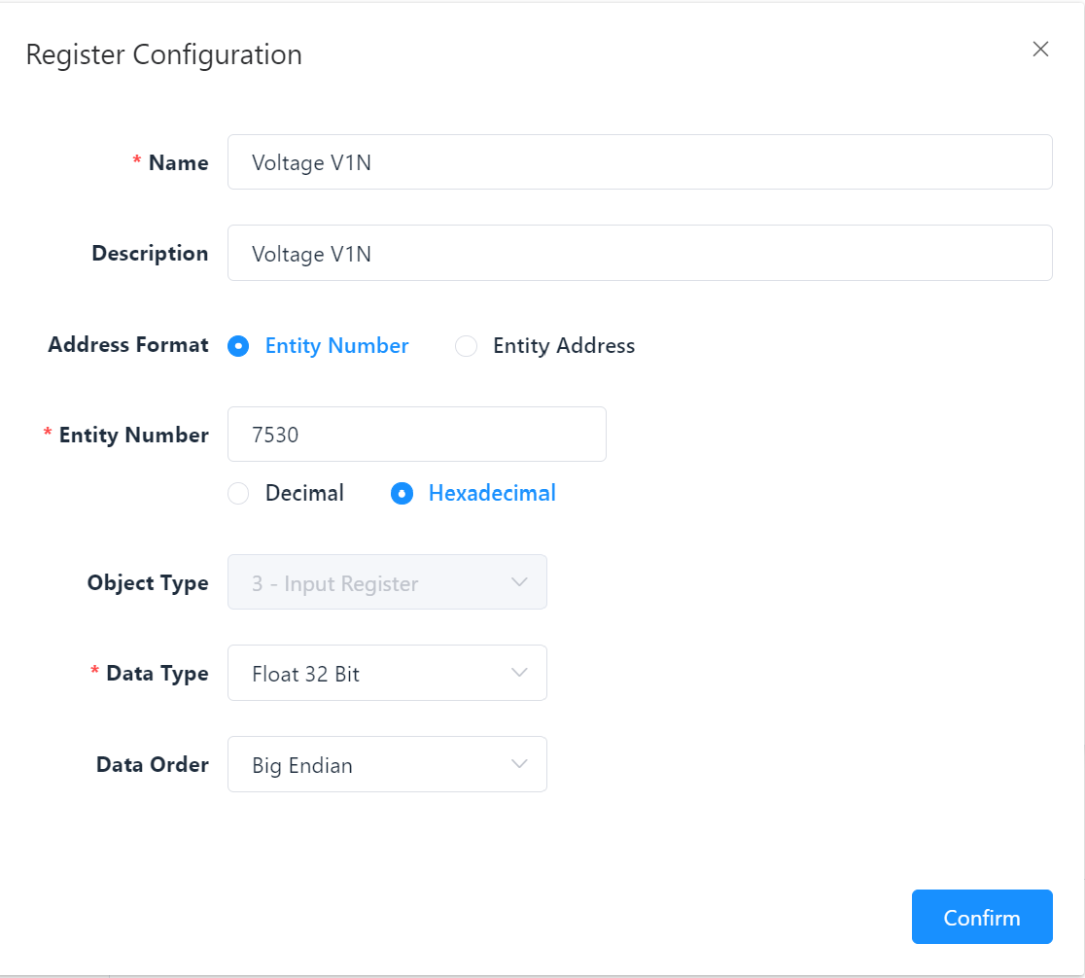Close the Register Configuration dialog
This screenshot has height=978, width=1085.
coord(1040,50)
